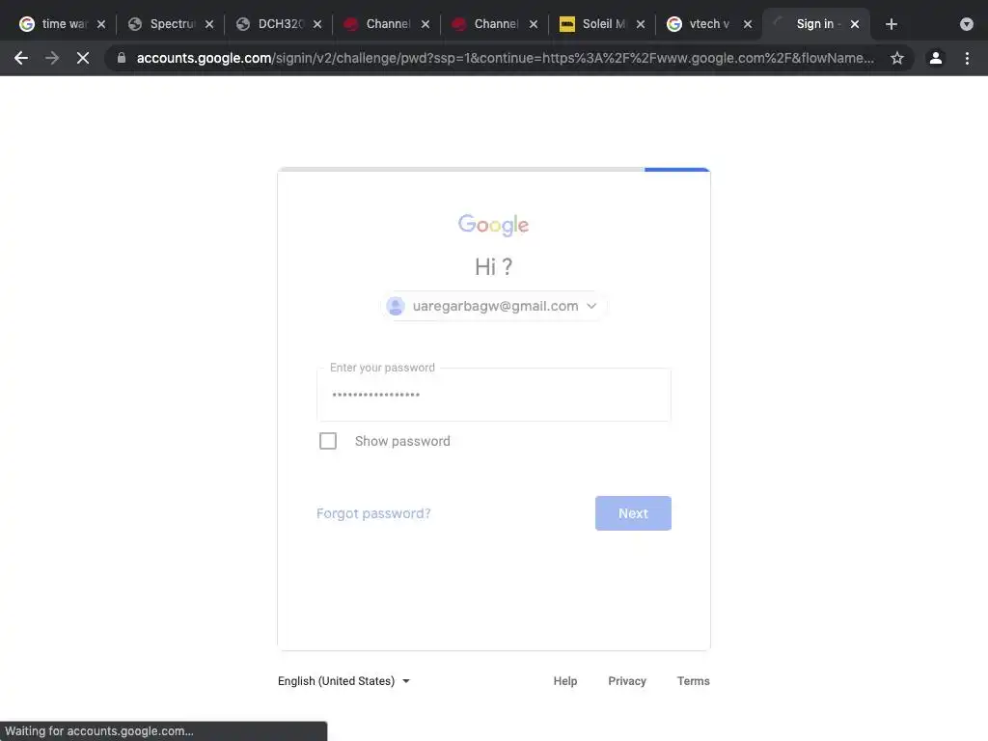Open the Chrome profile icon
Viewport: 988px width, 741px height.
[x=936, y=58]
